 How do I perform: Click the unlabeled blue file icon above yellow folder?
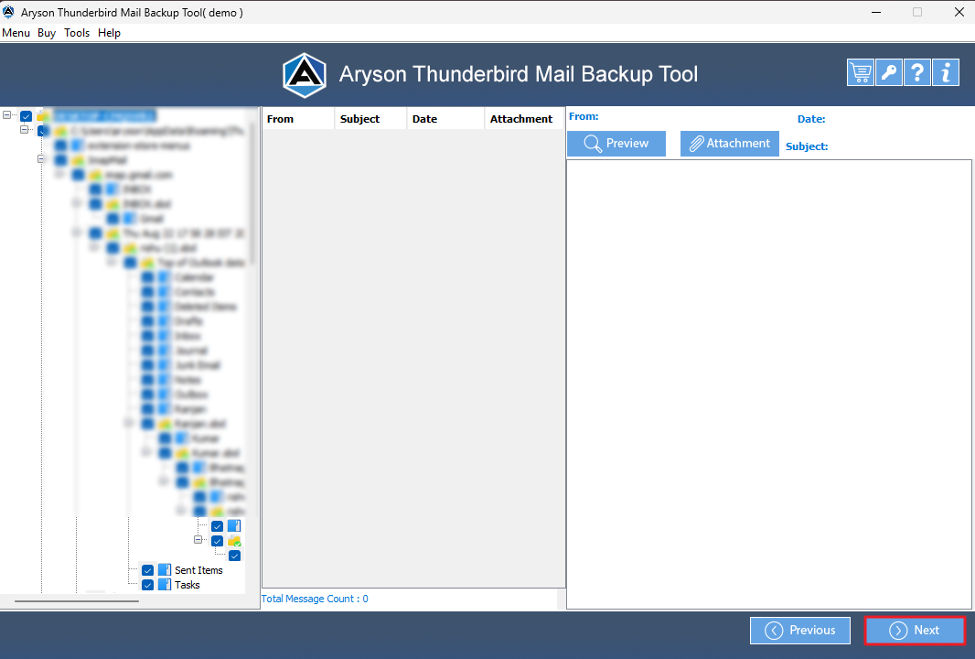click(x=234, y=526)
